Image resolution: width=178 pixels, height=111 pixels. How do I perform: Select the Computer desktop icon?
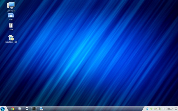[x=11, y=5]
